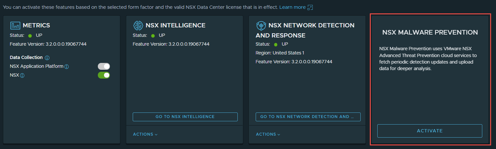This screenshot has height=149, width=496.
Task: Select the NSX Malware Prevention title
Action: pos(430,32)
